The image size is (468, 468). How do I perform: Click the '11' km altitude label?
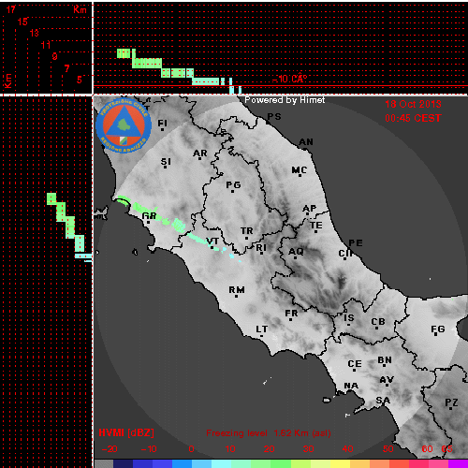pos(46,45)
